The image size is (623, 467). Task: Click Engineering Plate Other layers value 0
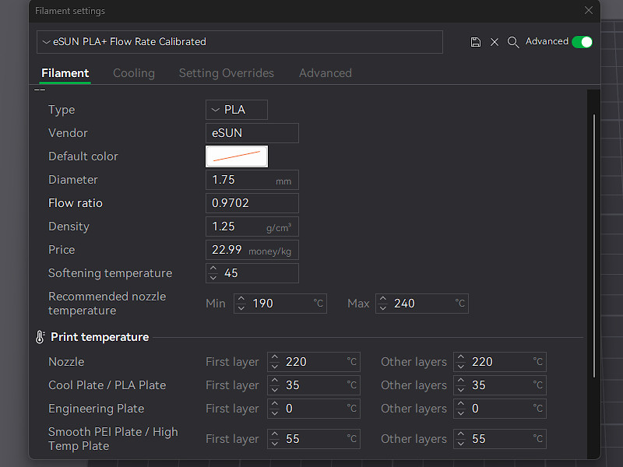pos(475,409)
